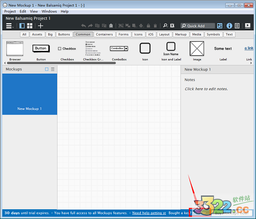The height and width of the screenshot is (219, 256).
Task: Toggle markup visibility icon
Action: click(172, 26)
